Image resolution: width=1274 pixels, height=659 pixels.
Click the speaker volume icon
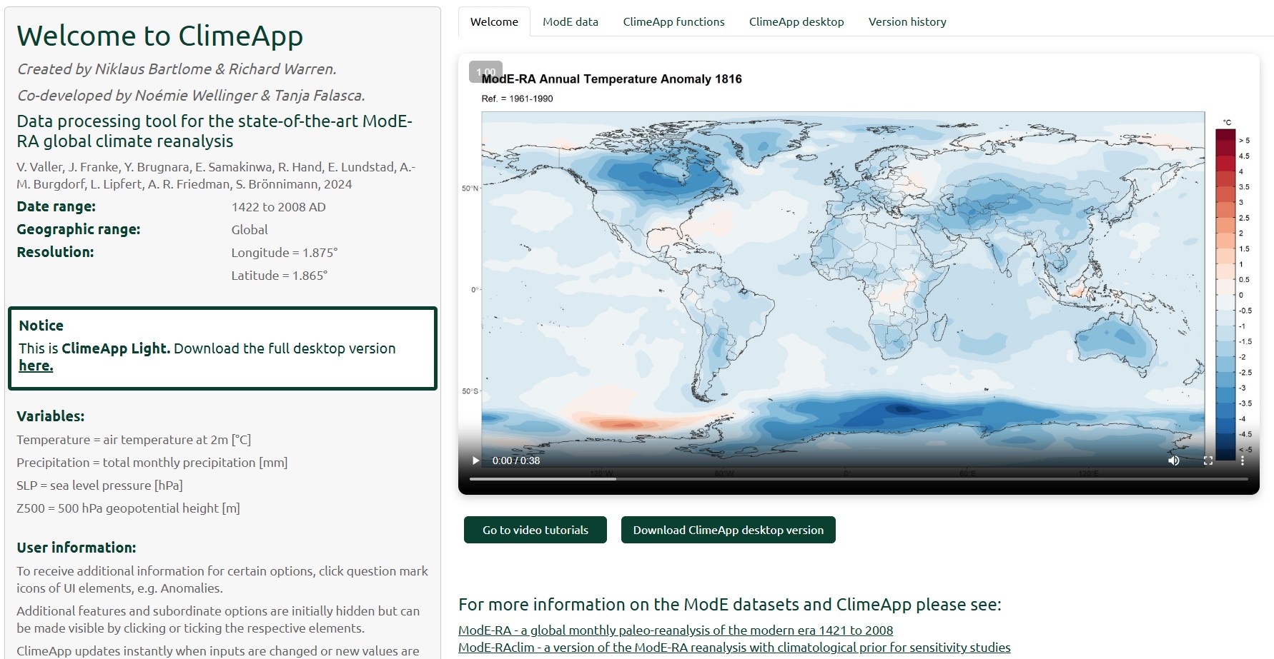click(x=1173, y=461)
